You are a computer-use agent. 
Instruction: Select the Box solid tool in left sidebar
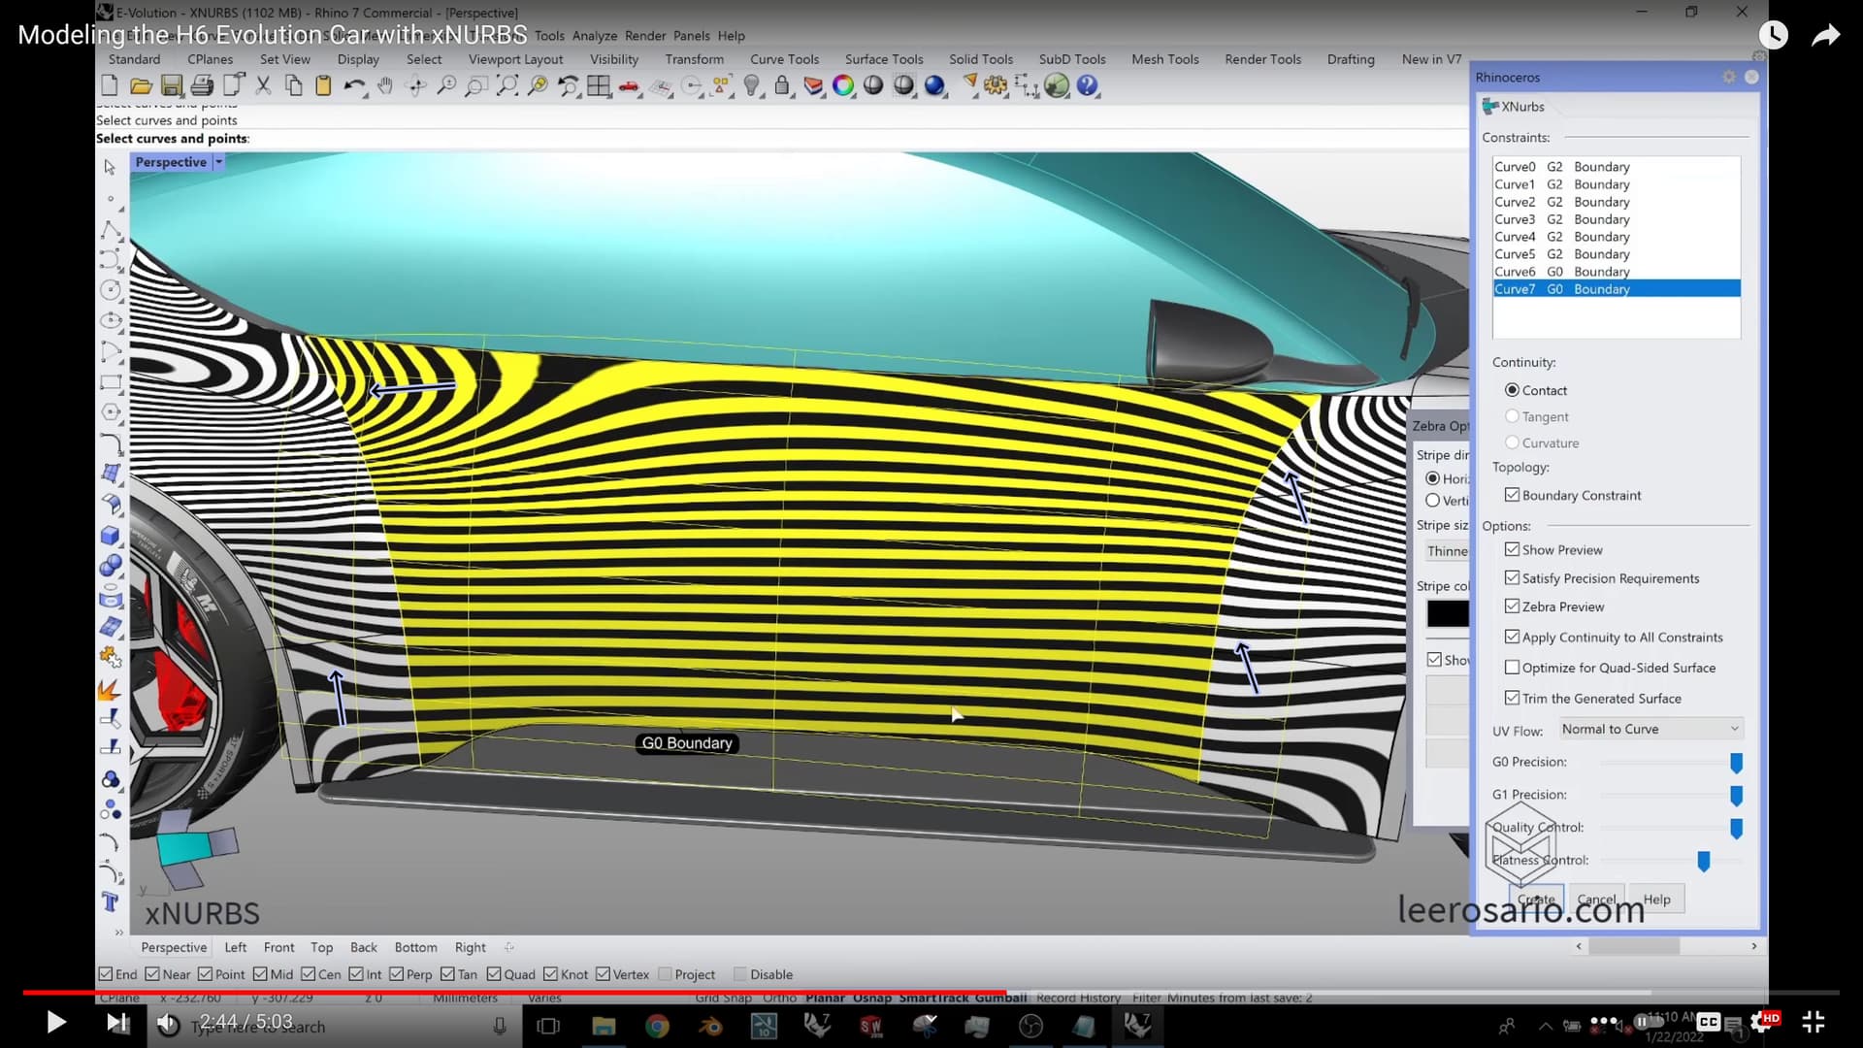point(111,536)
